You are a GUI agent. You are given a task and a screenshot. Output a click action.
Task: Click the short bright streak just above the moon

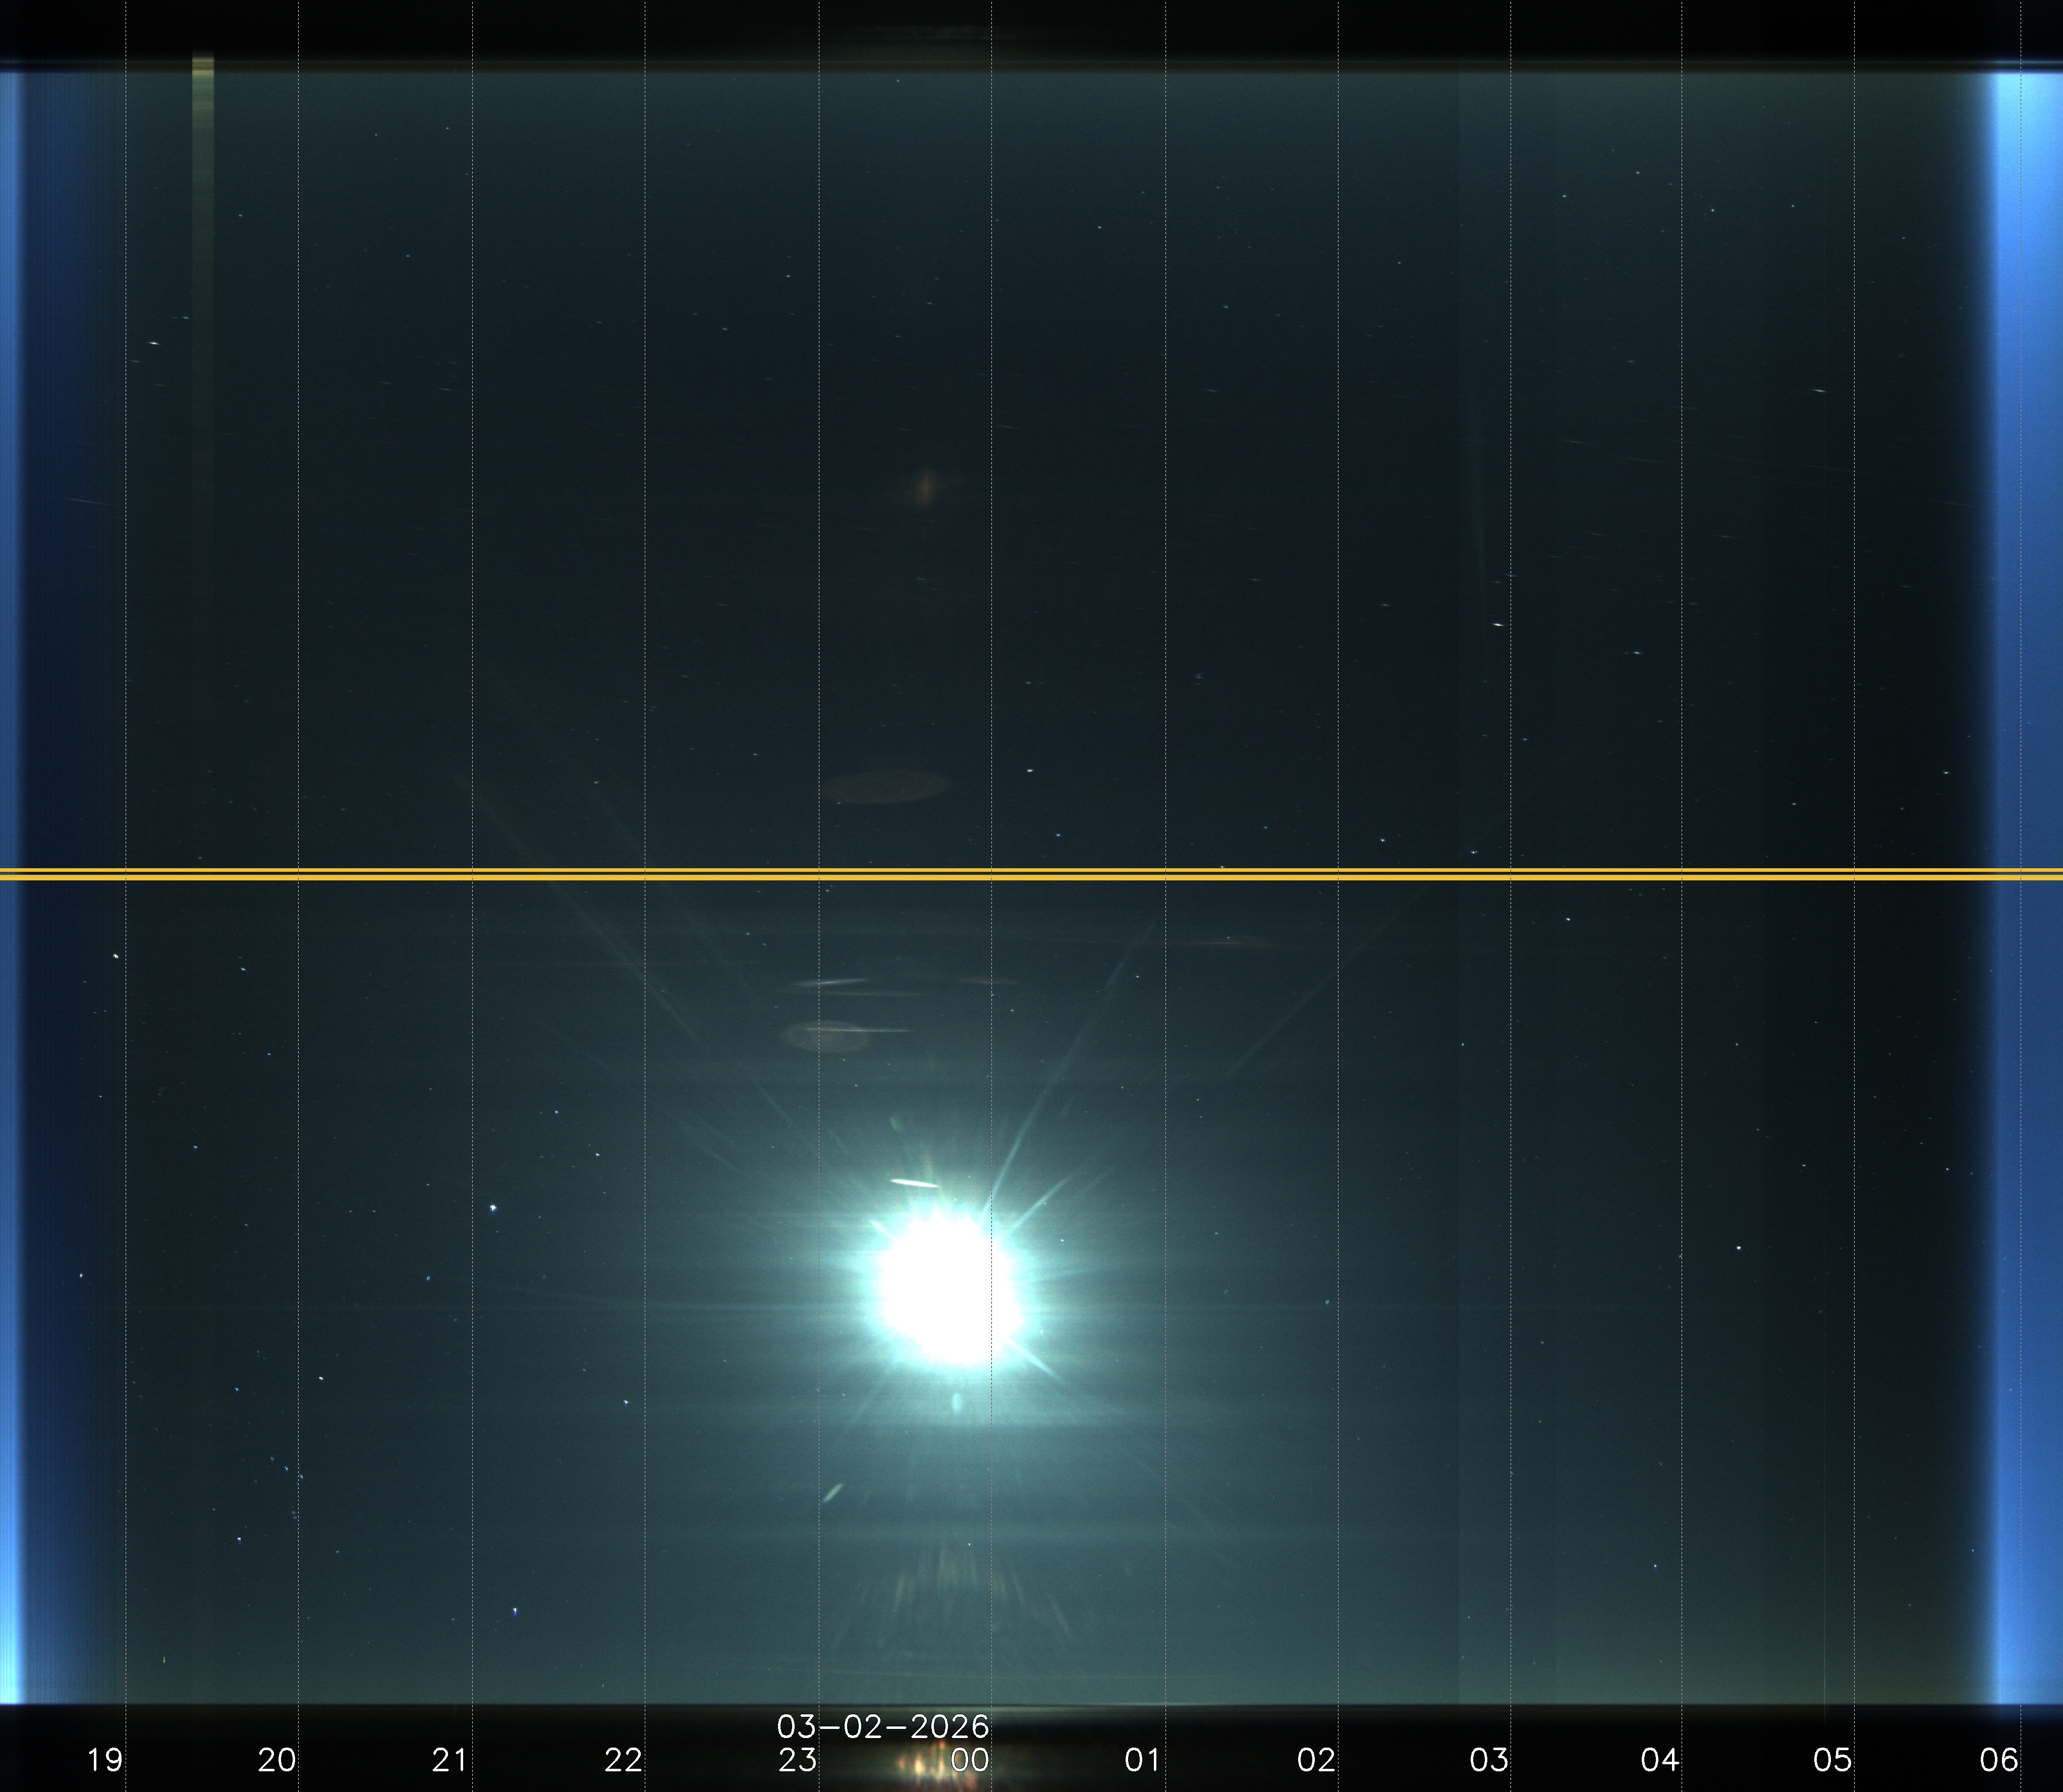pyautogui.click(x=915, y=1184)
